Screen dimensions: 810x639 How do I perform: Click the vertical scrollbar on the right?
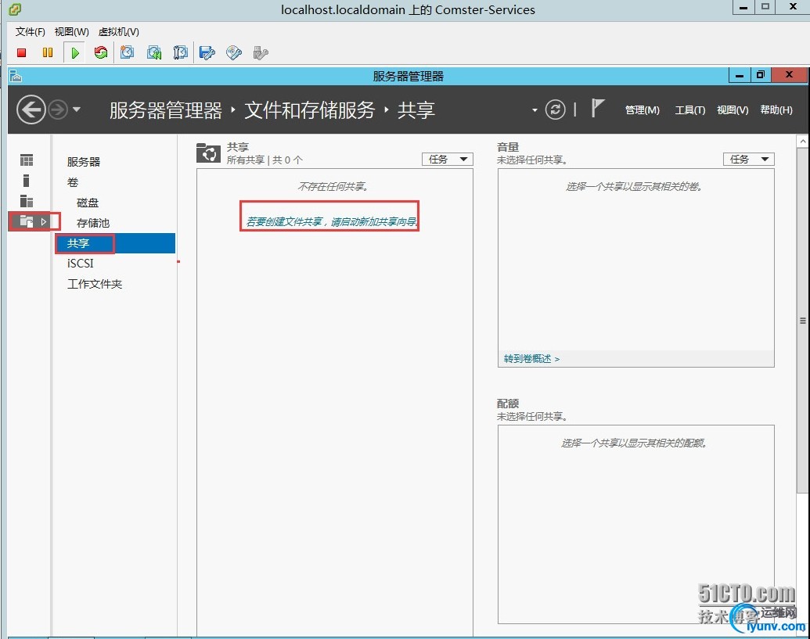point(802,320)
